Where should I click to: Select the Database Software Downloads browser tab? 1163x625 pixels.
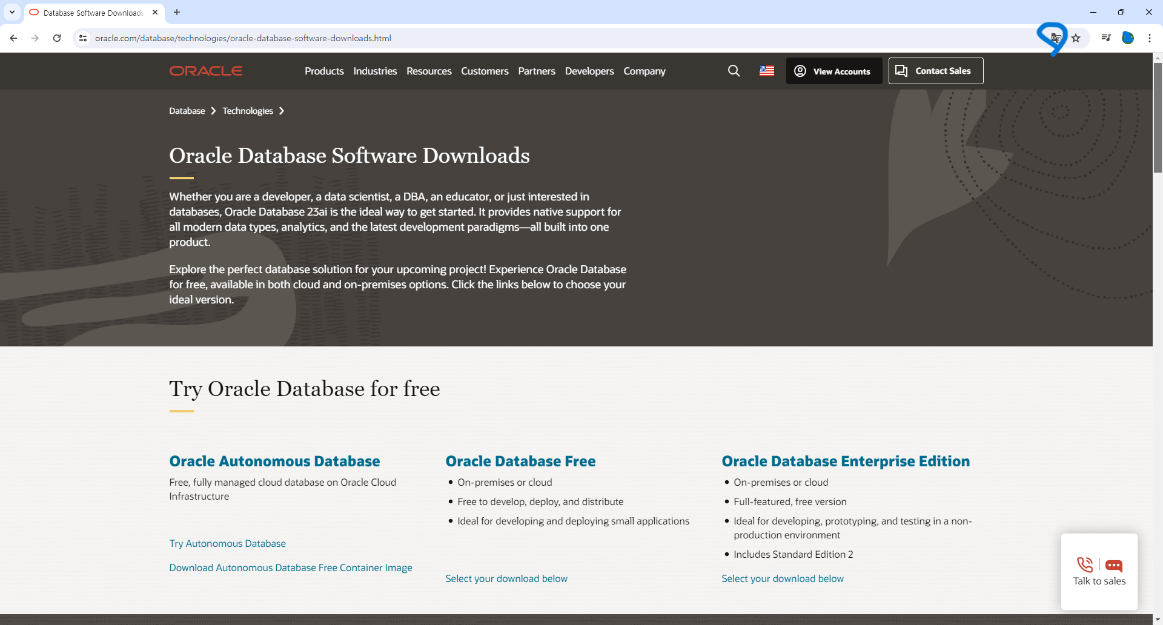click(94, 13)
